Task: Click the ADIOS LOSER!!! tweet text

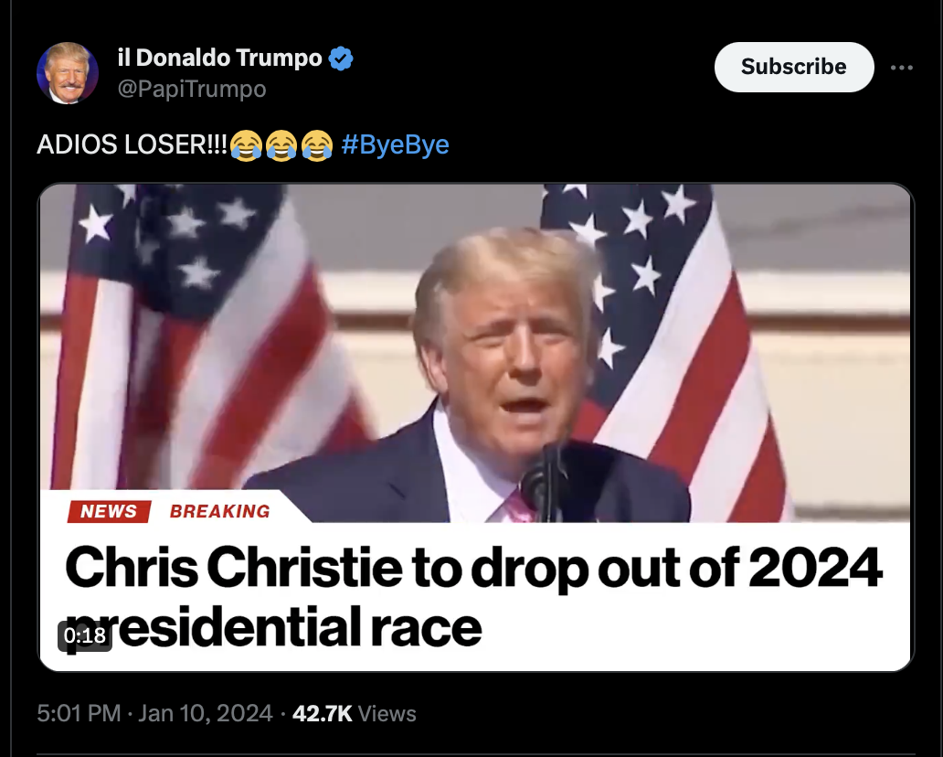Action: 132,144
